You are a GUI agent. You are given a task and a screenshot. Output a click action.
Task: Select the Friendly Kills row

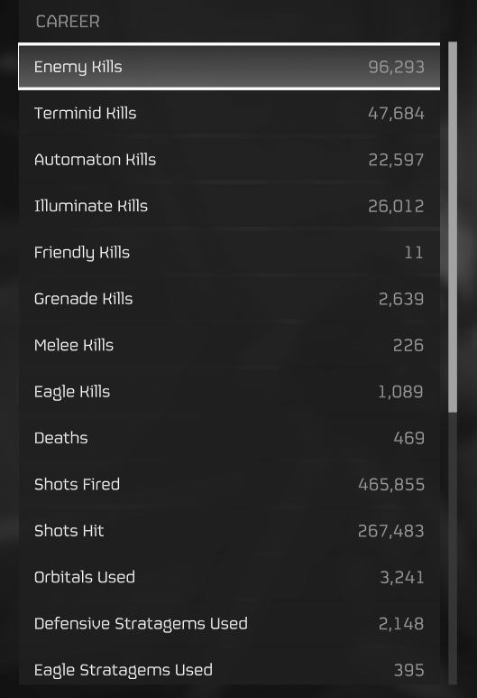coord(229,253)
